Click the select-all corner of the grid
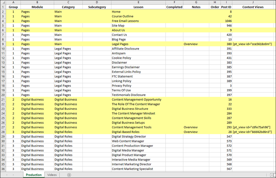276x178 pixels. (x=3, y=2)
